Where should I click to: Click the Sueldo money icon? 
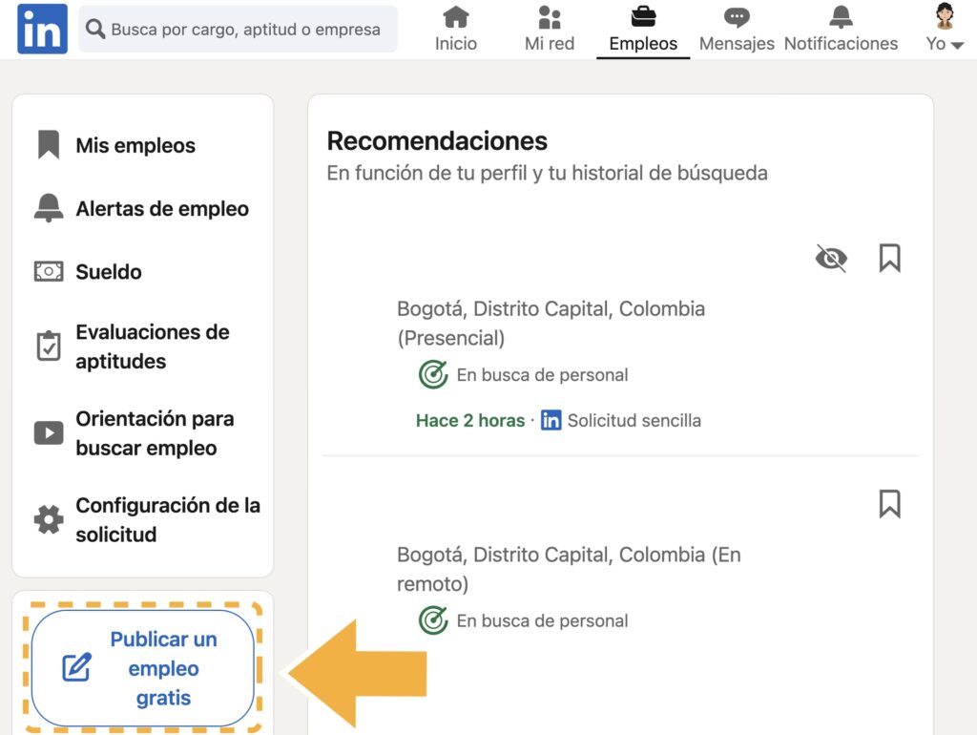[49, 272]
